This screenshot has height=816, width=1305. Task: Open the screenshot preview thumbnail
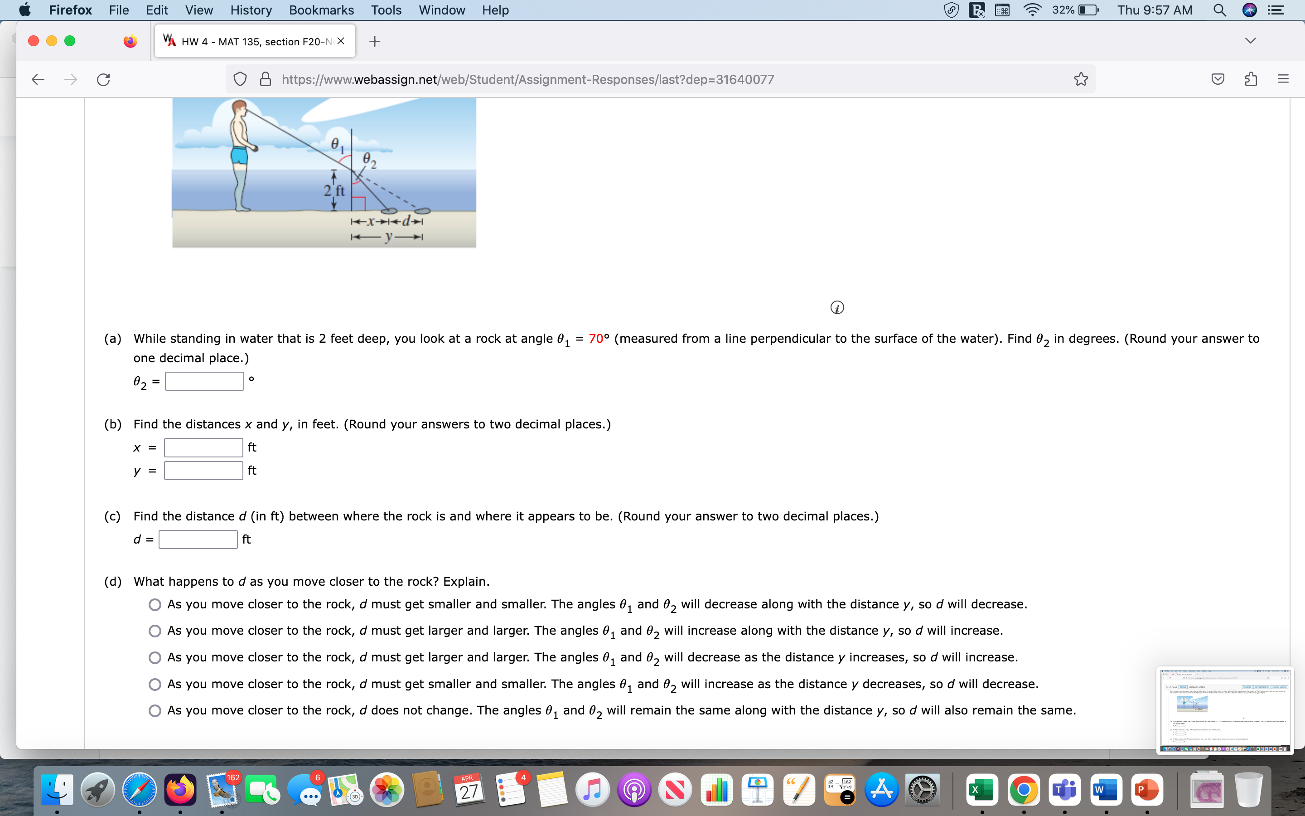point(1225,711)
